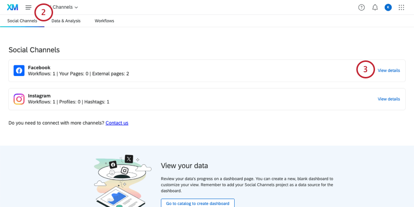Click the Facebook channel name
Screen dimensions: 414x207
[39, 67]
